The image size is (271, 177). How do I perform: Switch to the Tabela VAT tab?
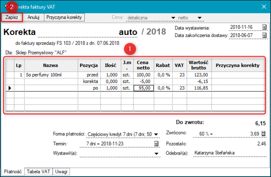coord(38,172)
